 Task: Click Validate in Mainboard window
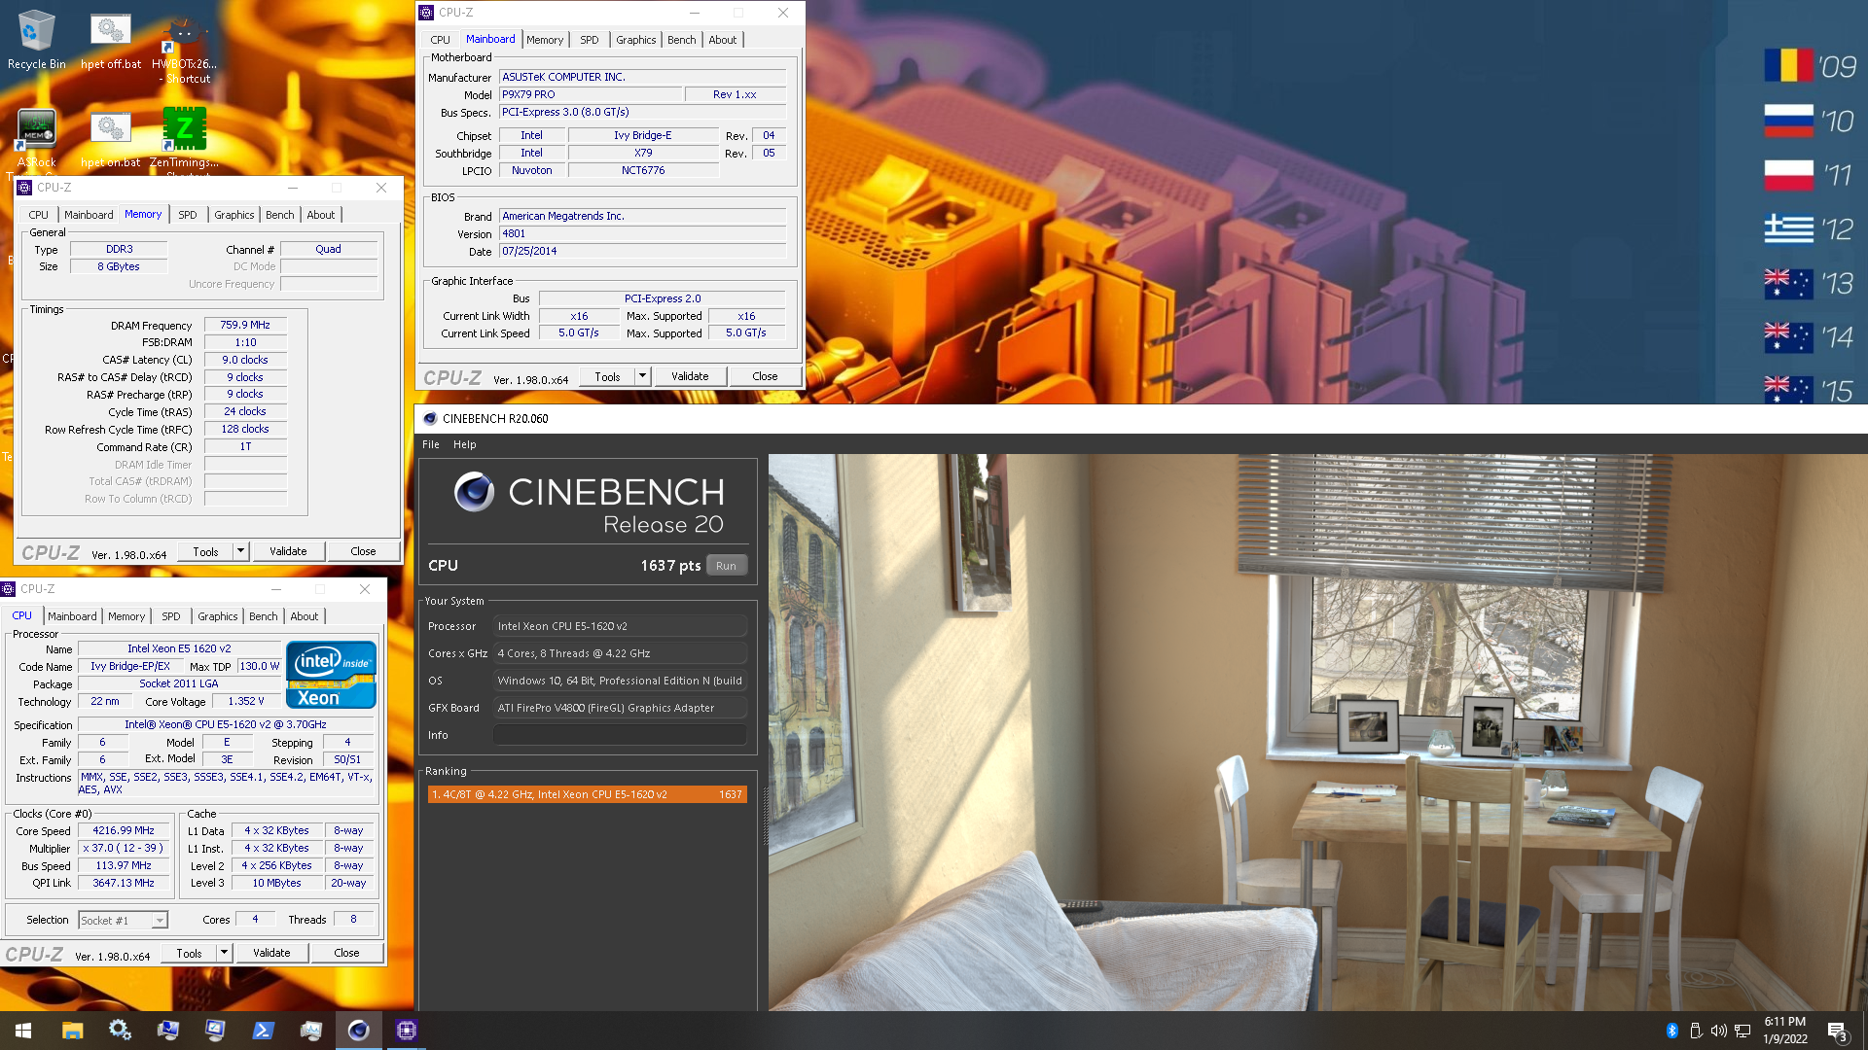[x=690, y=376]
